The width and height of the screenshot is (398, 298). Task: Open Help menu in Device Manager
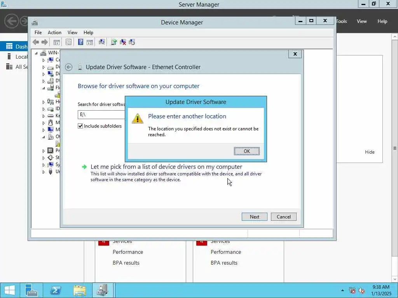tap(88, 33)
